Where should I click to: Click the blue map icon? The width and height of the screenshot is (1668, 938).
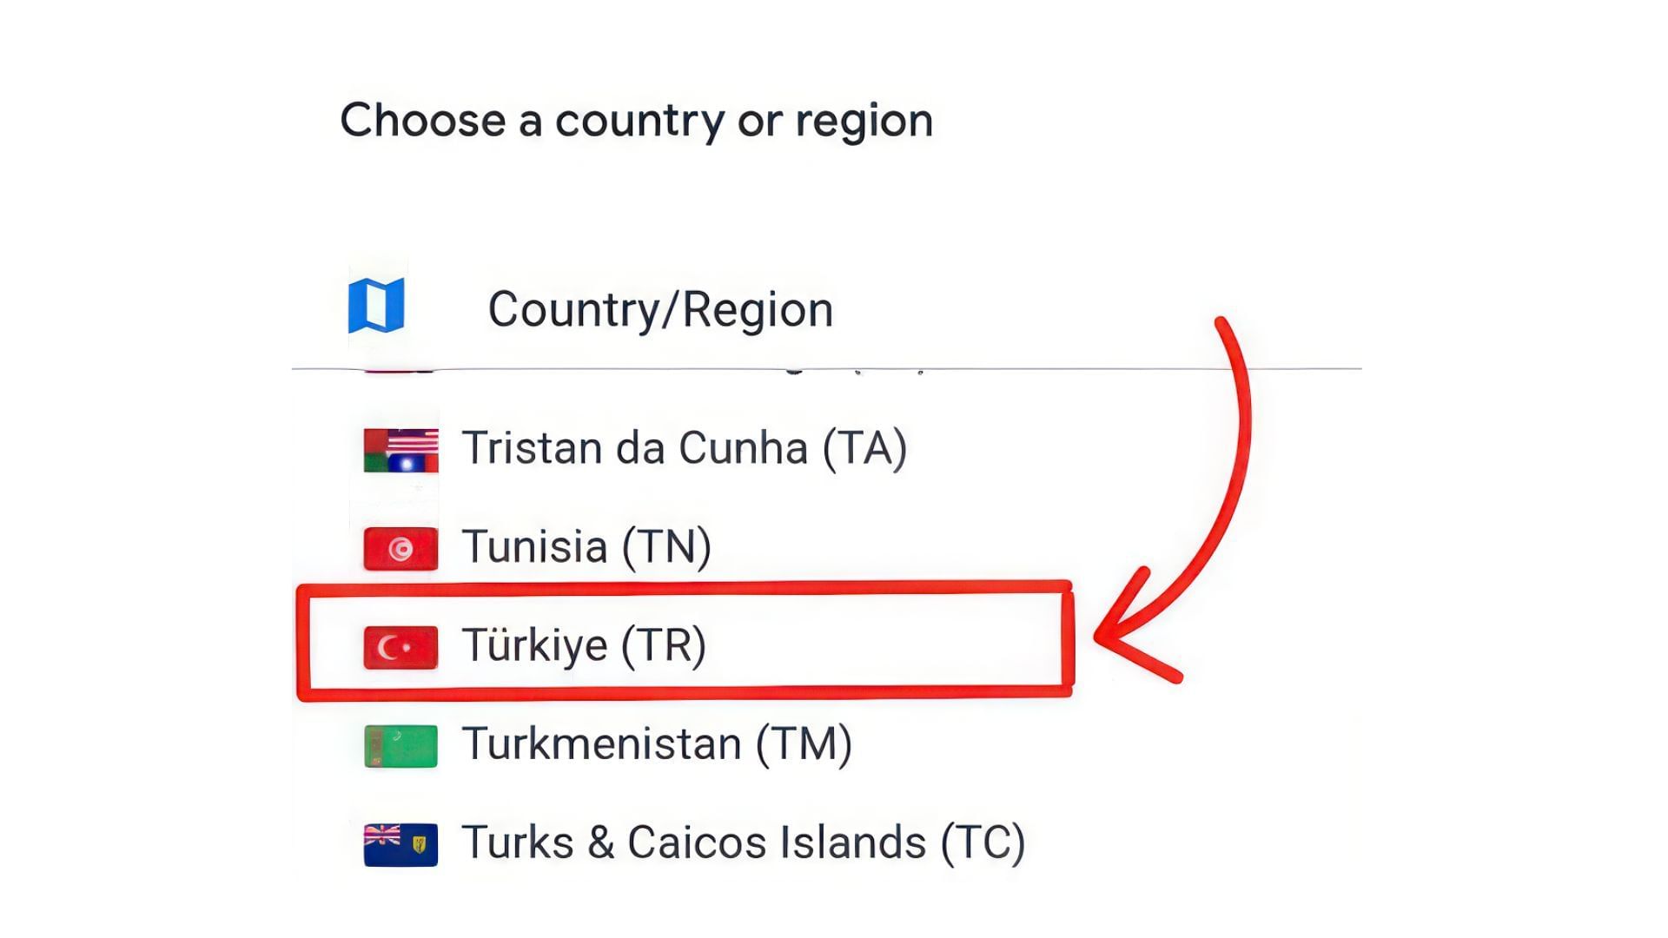pos(376,305)
